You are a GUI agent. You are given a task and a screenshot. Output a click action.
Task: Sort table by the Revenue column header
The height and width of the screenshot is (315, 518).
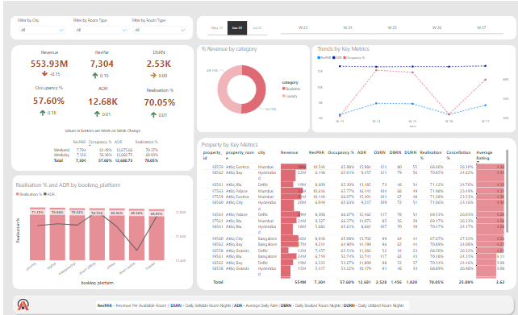(289, 152)
